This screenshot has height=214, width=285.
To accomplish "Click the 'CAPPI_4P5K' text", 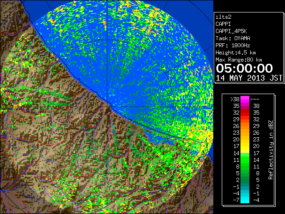I will point(231,31).
